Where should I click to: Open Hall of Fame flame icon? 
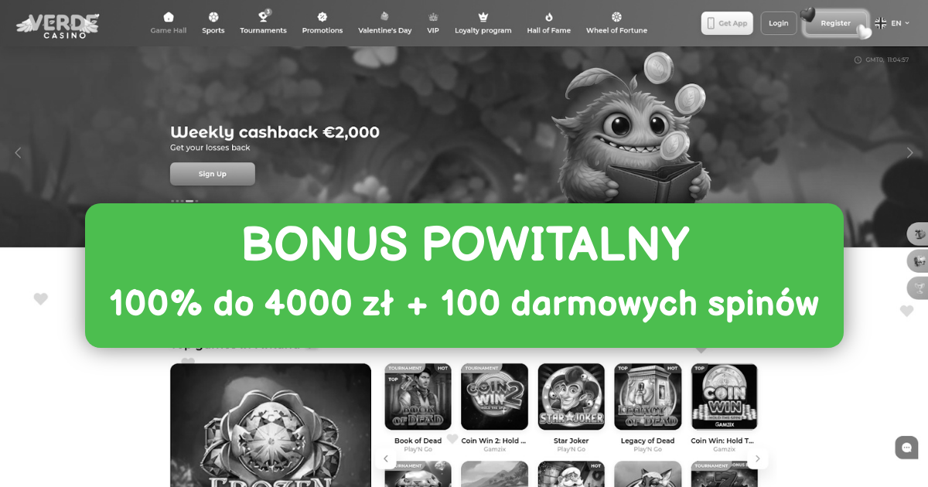point(549,17)
